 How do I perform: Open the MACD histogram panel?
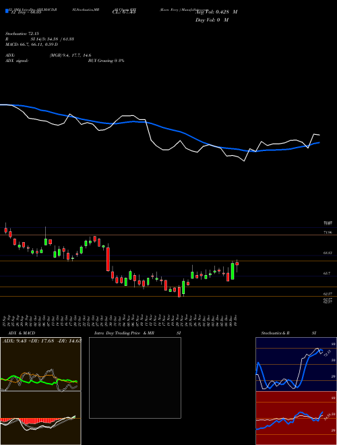point(40,418)
